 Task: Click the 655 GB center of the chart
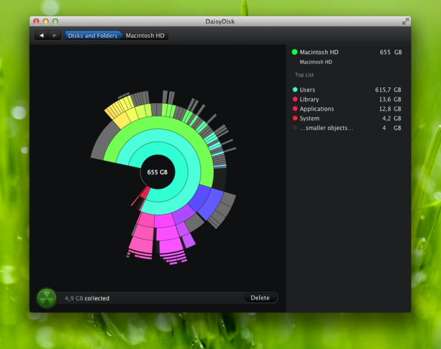coord(157,172)
